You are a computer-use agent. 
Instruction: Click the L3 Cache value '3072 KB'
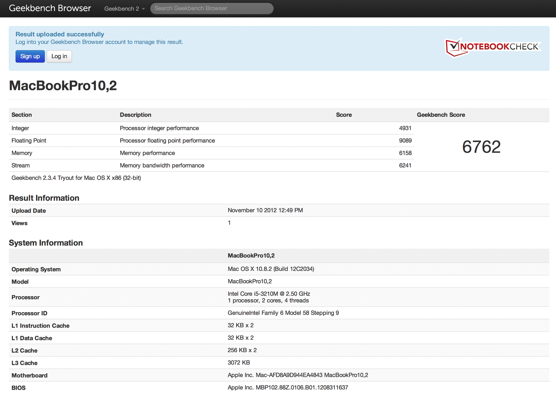point(239,363)
